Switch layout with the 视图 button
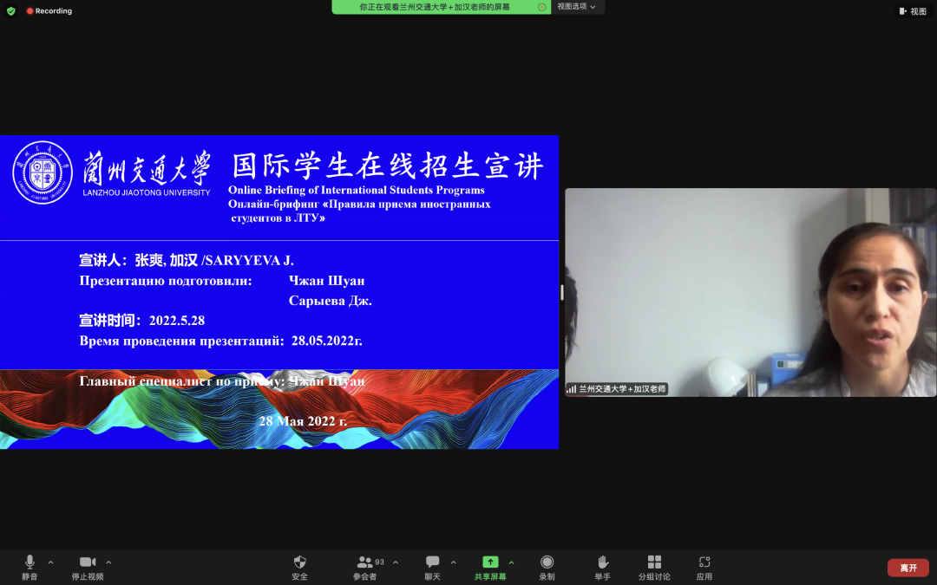937x585 pixels. pos(913,11)
